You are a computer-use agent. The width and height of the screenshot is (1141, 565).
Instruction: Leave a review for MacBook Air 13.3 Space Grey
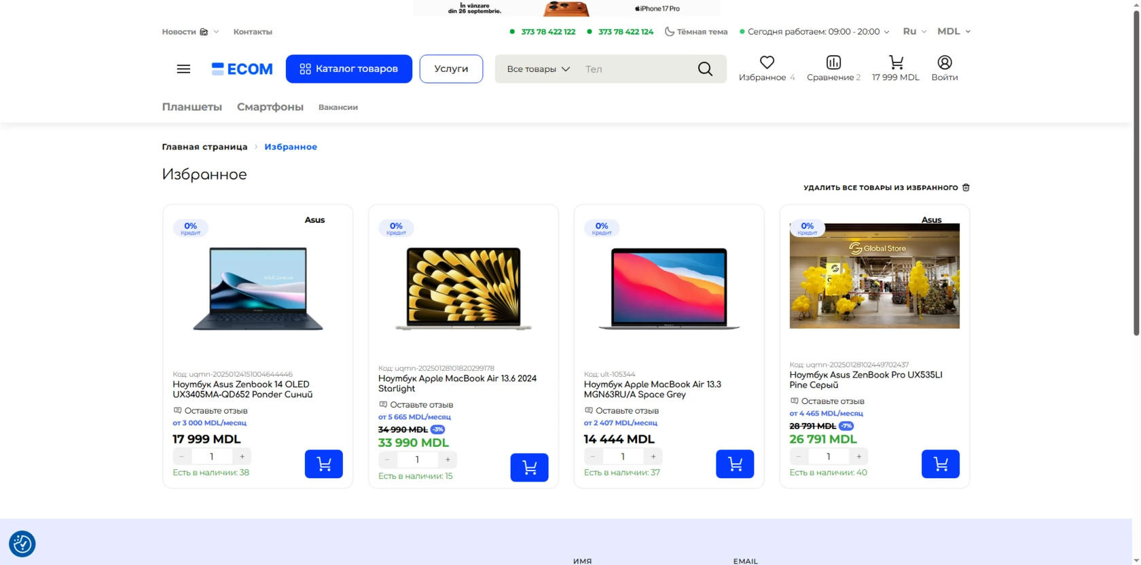621,411
